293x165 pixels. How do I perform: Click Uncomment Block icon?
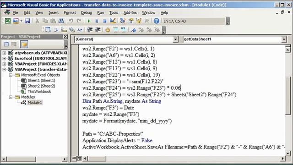(124, 30)
